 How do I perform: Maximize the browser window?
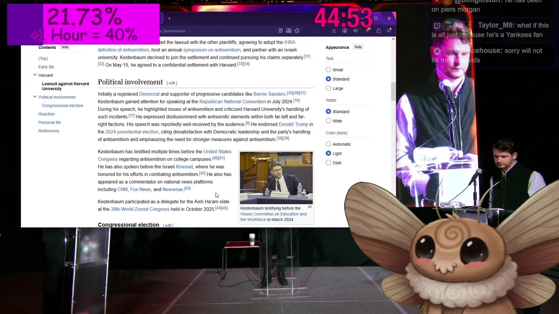coord(376,18)
